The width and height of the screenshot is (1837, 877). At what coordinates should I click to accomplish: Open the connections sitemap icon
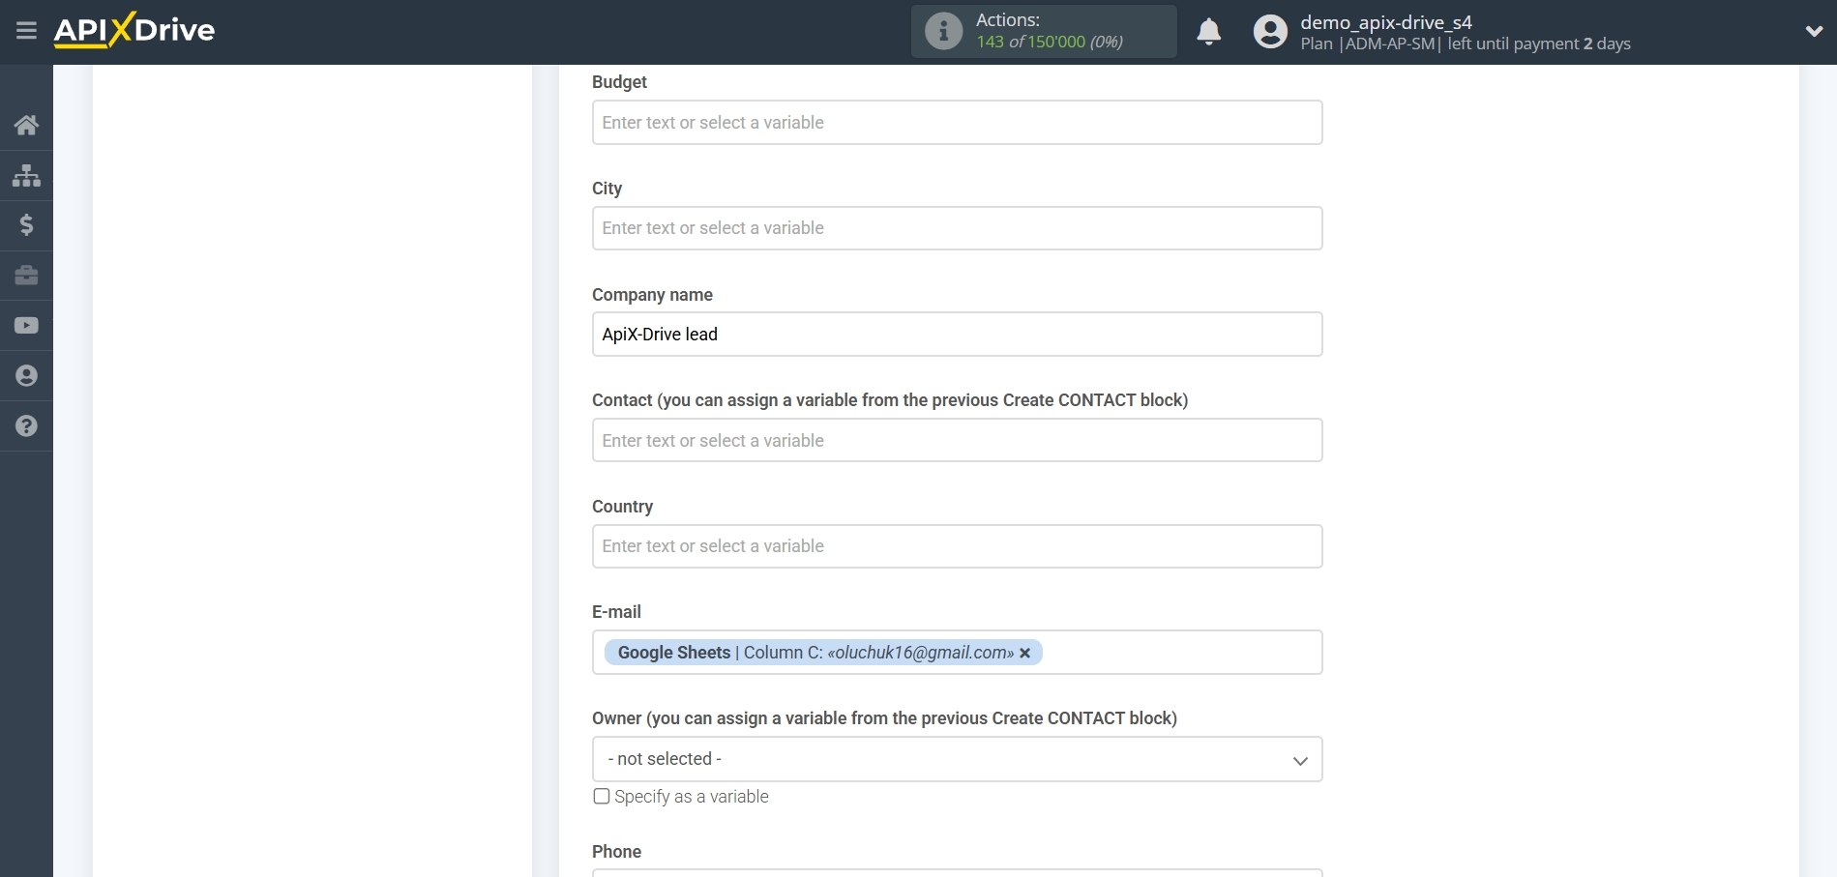coord(26,175)
